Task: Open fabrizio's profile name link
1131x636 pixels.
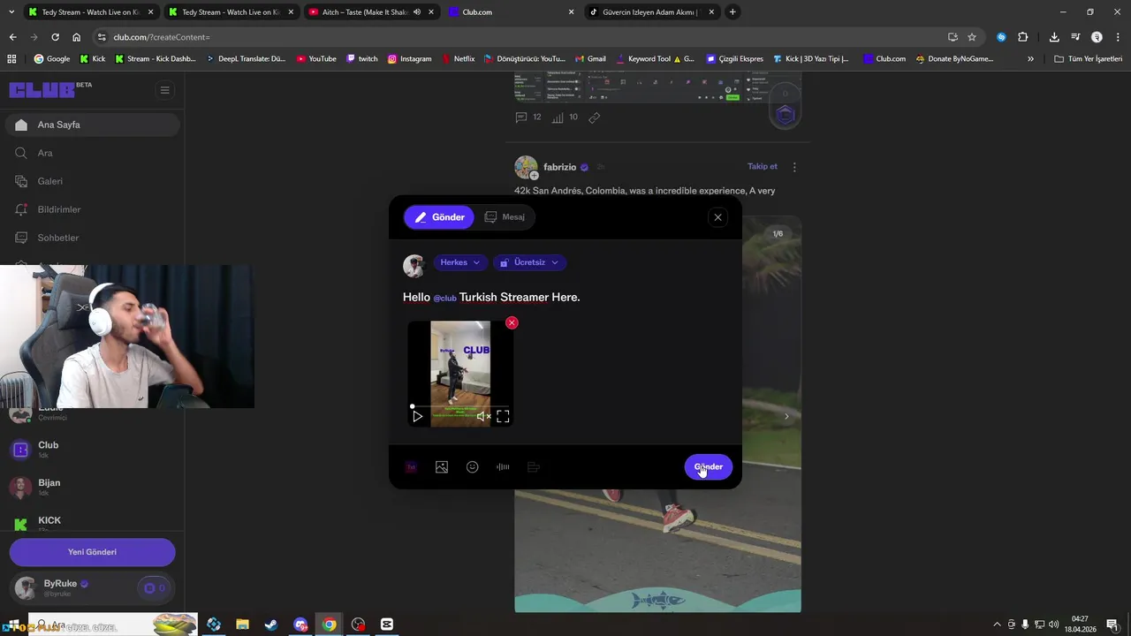Action: coord(560,167)
